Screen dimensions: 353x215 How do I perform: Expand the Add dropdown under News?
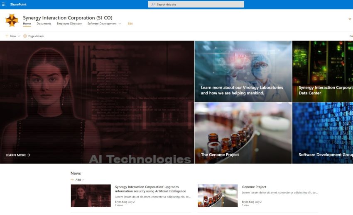click(83, 180)
